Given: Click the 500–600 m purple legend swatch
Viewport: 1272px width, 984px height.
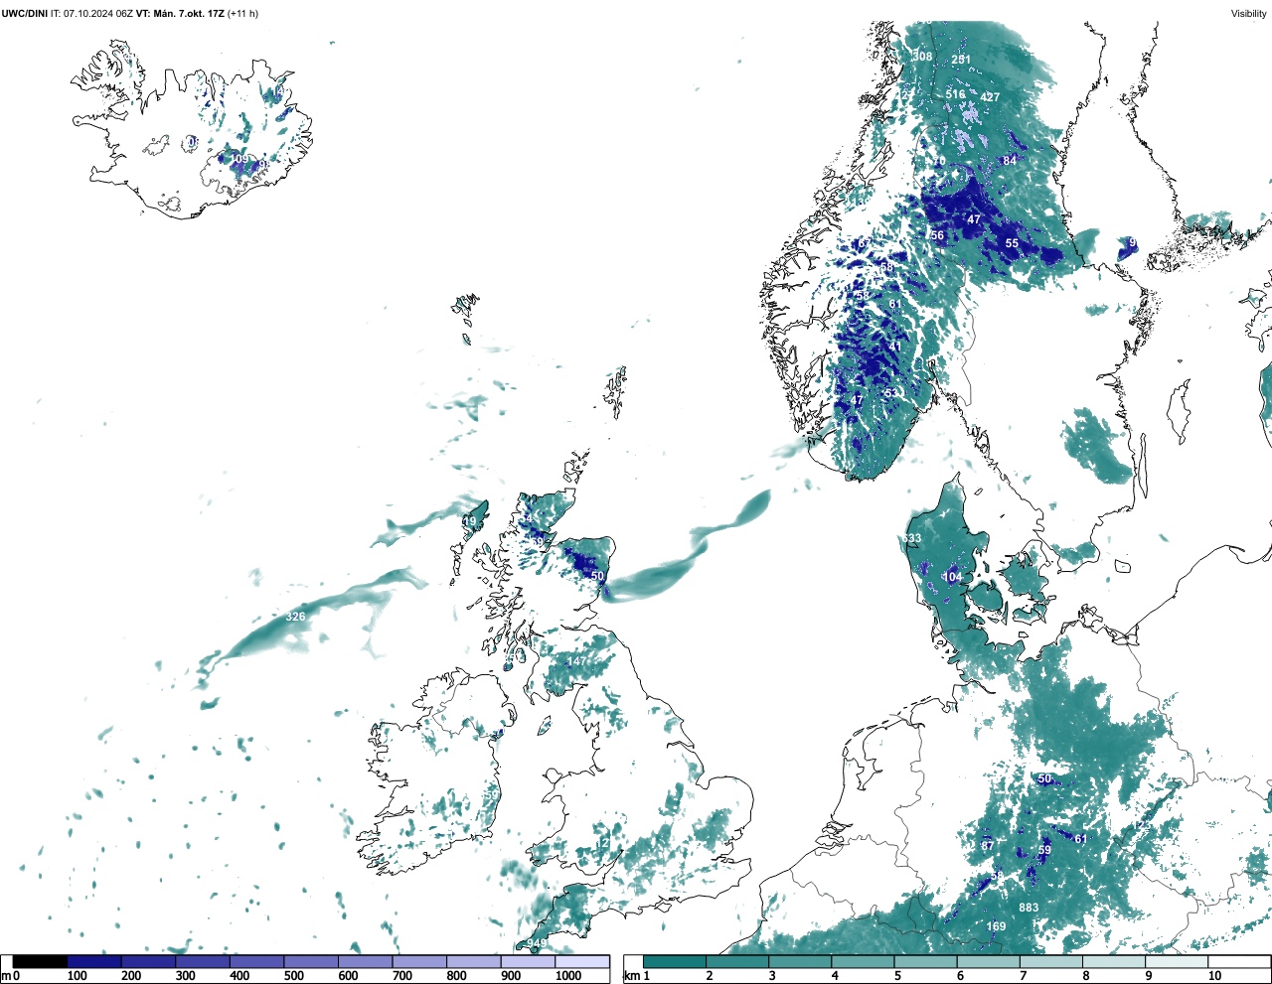Looking at the screenshot, I should tap(311, 961).
